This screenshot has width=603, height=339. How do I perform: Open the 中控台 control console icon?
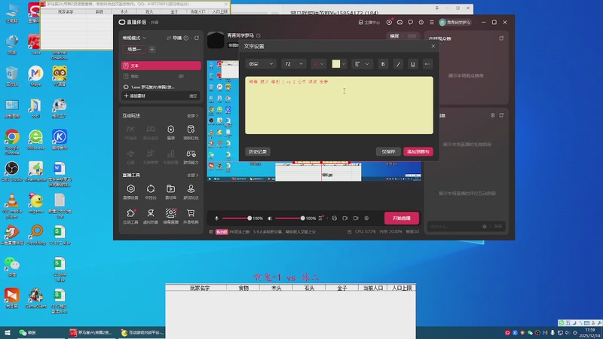tap(151, 192)
